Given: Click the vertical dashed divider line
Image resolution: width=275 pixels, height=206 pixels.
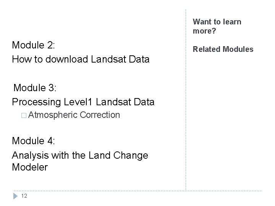Looking at the screenshot, I should coord(186,100).
